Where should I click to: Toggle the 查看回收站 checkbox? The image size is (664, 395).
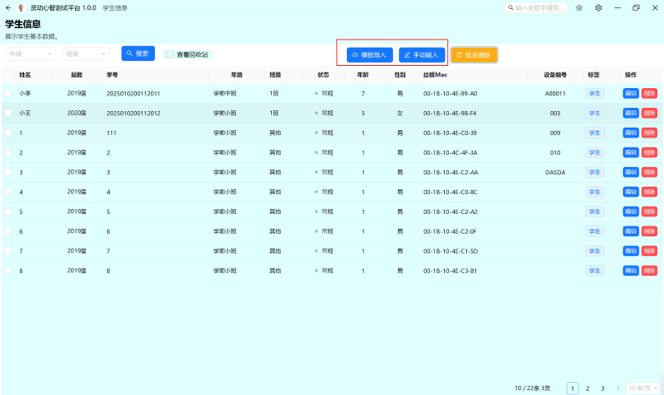coord(170,54)
